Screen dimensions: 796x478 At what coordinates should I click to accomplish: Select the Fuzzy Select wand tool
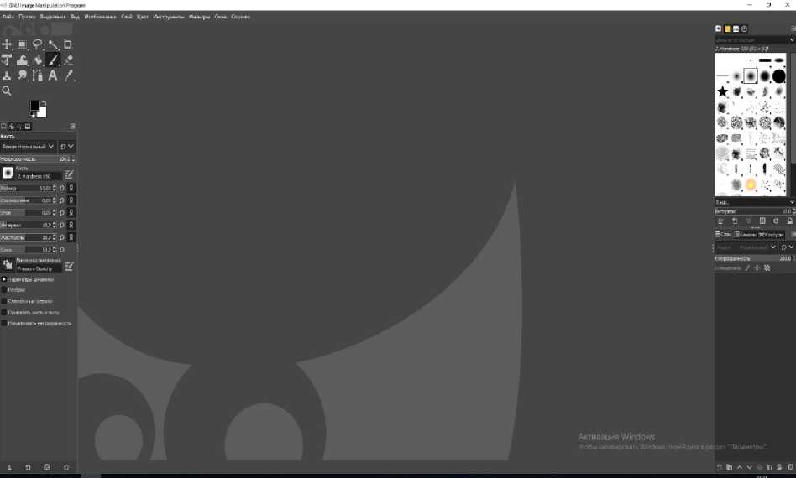[53, 44]
